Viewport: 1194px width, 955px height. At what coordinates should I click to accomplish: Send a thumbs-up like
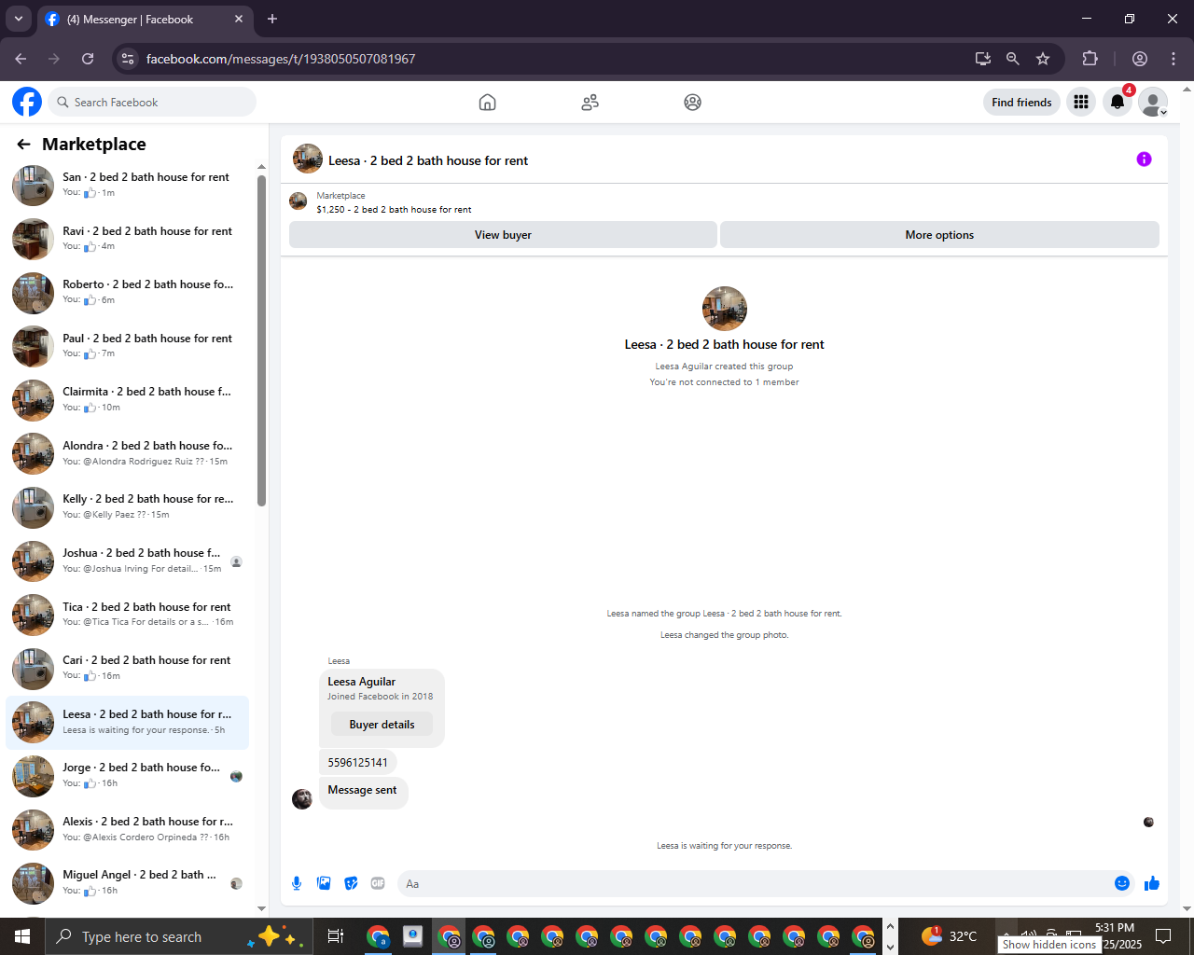(x=1152, y=883)
